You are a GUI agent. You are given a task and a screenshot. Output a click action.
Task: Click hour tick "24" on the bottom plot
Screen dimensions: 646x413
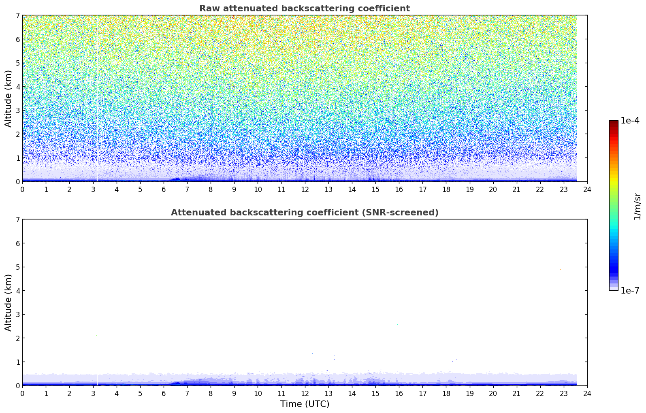click(587, 394)
